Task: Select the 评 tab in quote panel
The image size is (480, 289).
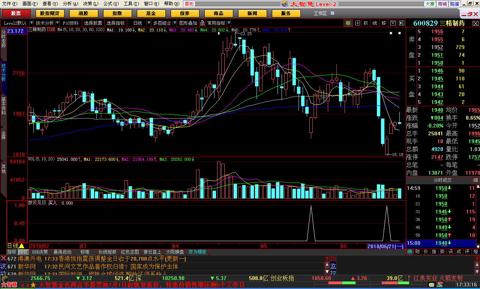Action: [x=467, y=252]
